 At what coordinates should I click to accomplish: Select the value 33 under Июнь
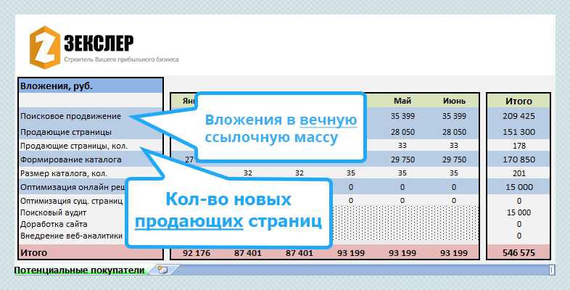[454, 146]
